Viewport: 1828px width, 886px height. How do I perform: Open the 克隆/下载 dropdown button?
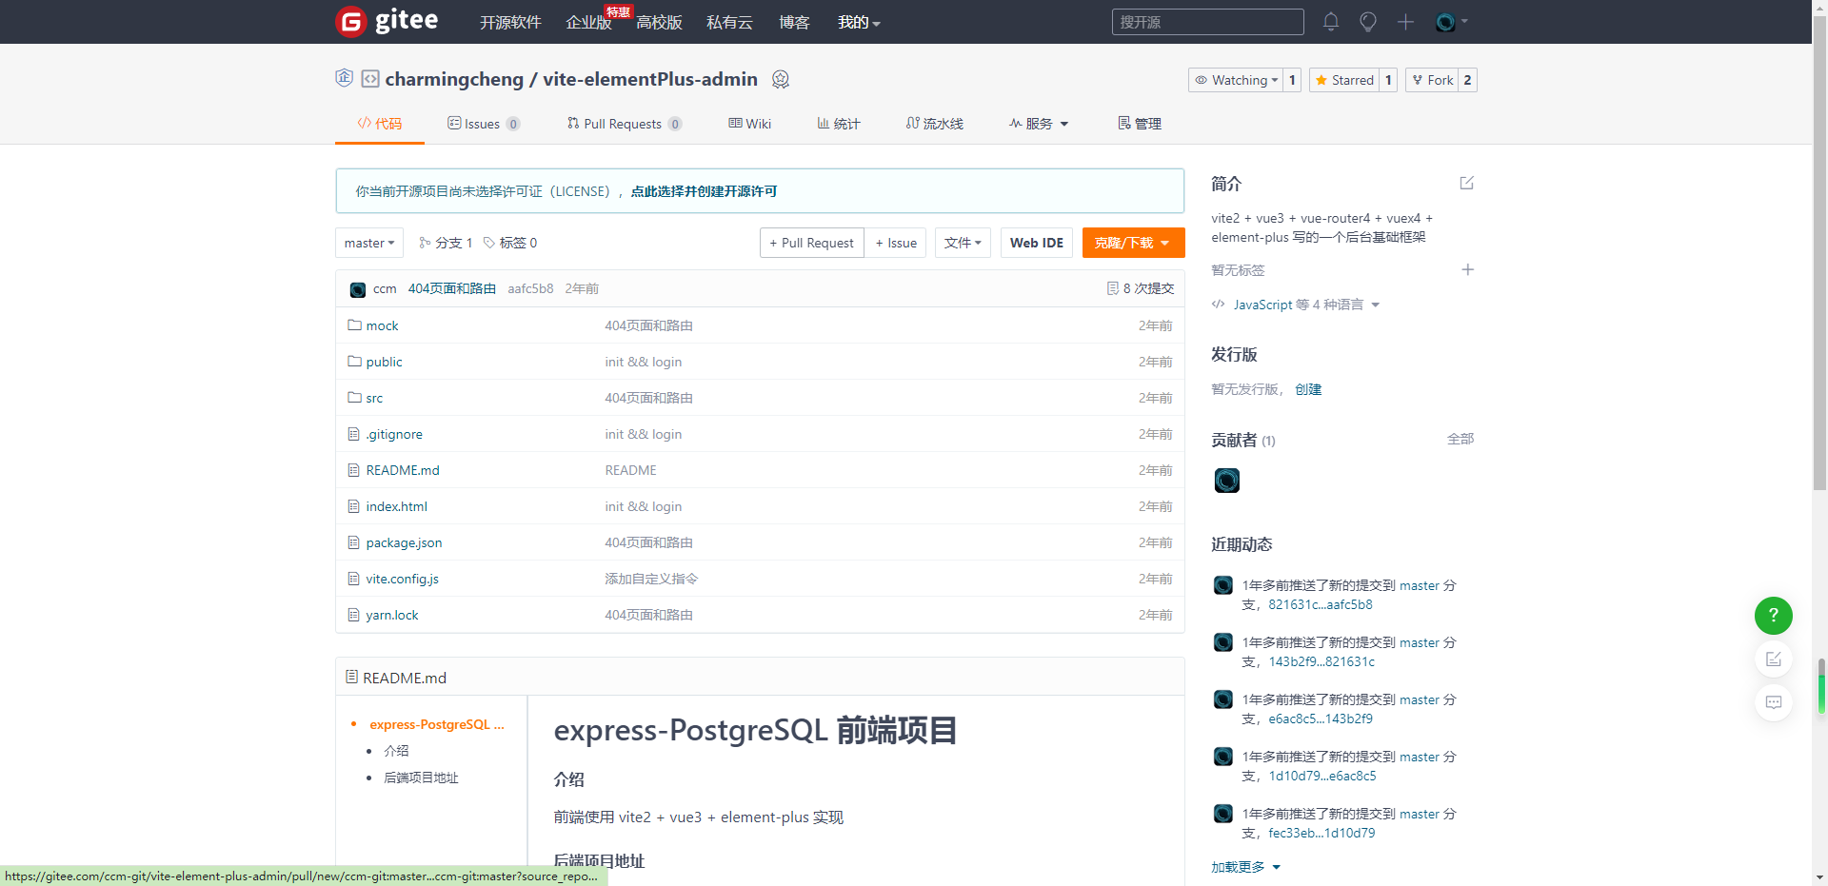click(1133, 243)
